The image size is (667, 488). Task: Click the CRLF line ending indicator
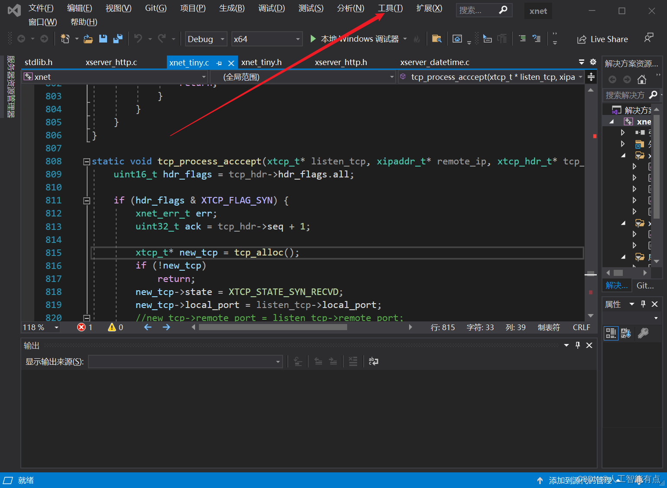pos(581,328)
